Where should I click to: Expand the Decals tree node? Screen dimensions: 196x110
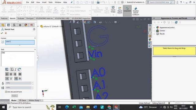tap(154, 34)
